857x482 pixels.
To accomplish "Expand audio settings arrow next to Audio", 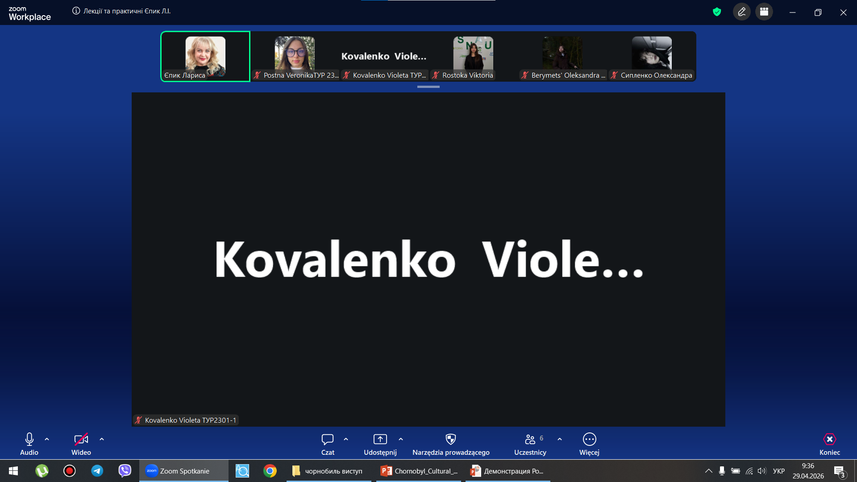I will coord(47,439).
